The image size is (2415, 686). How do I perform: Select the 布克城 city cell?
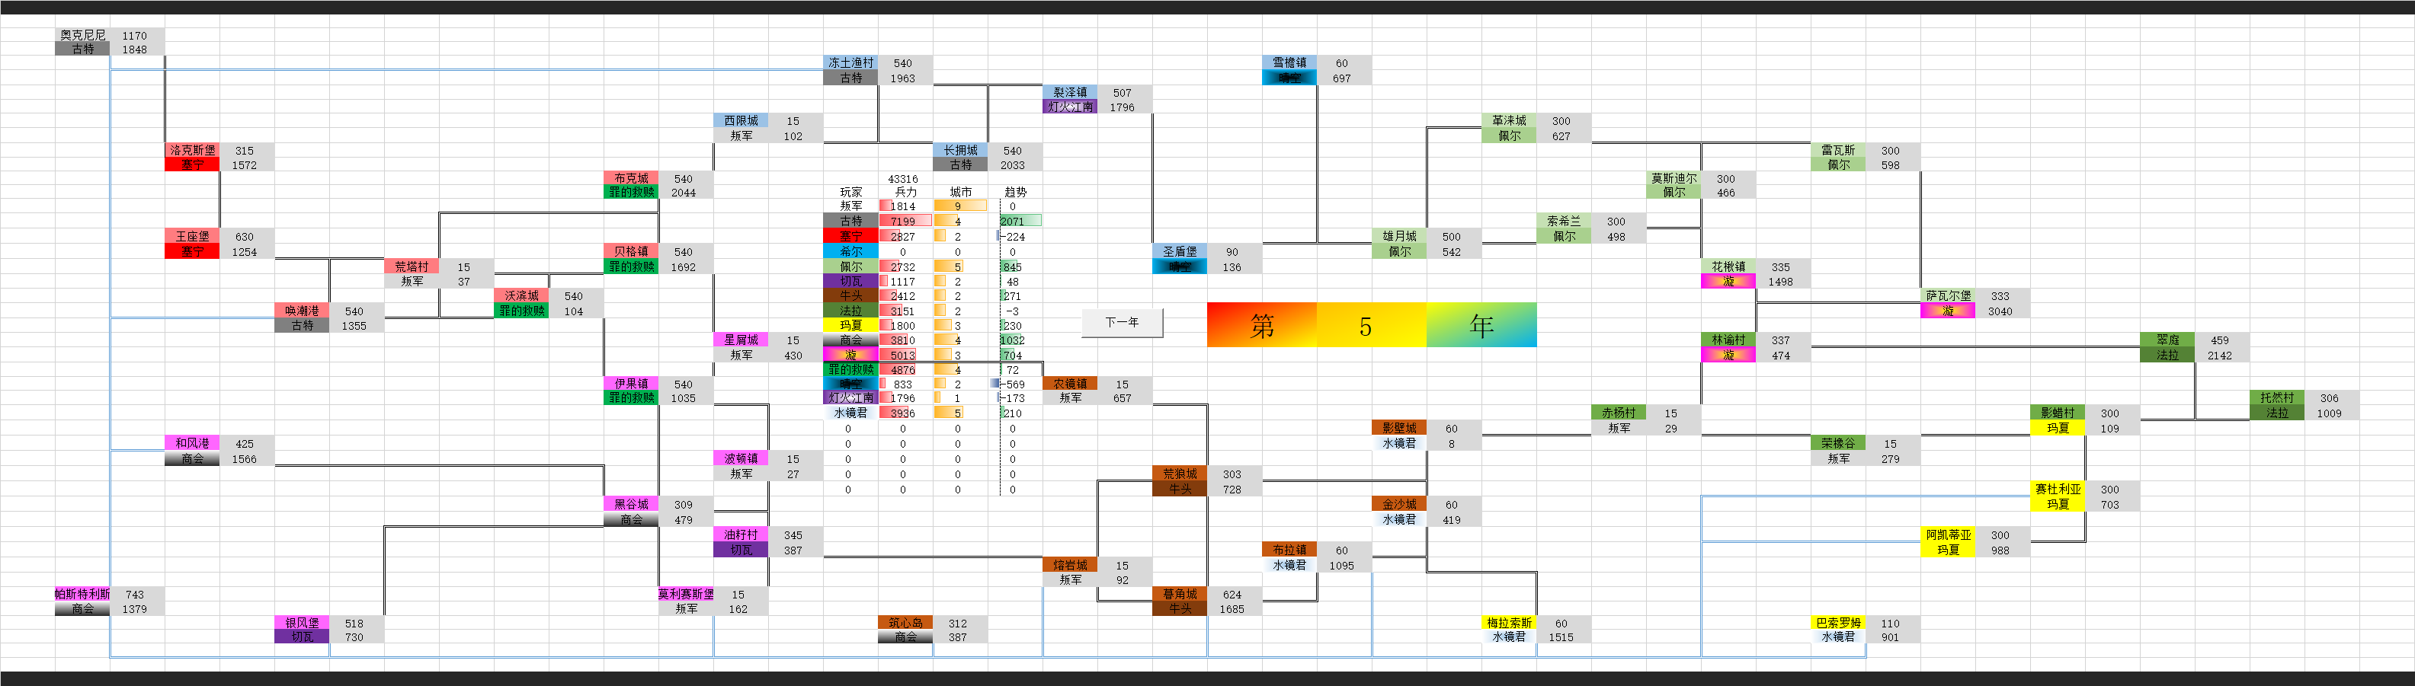point(631,178)
